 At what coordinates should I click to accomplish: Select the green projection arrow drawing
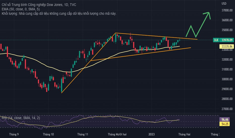coord(202,25)
